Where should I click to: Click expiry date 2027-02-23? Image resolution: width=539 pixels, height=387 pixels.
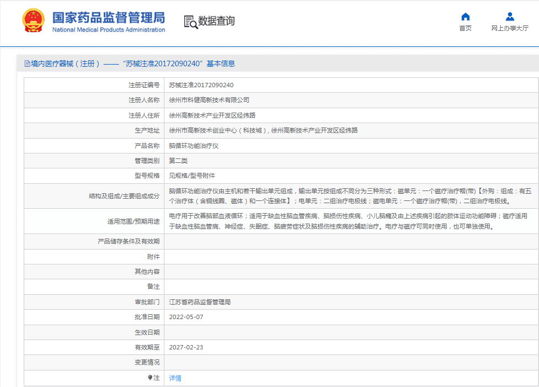coord(186,347)
